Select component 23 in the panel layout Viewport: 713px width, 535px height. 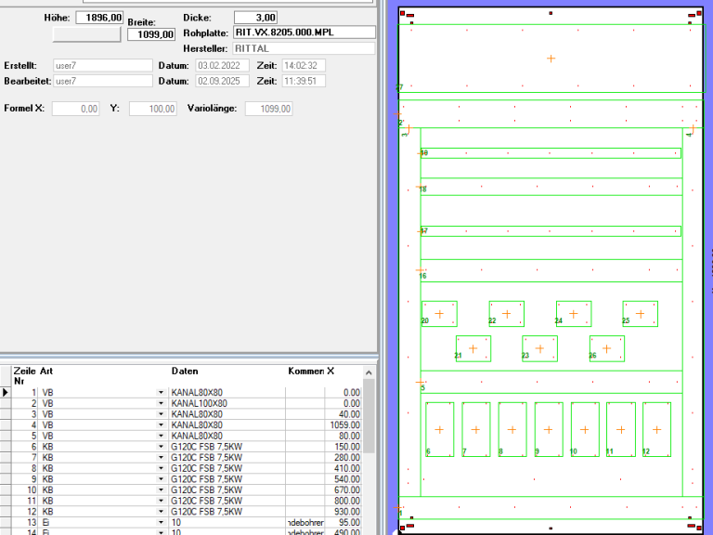[x=539, y=348]
